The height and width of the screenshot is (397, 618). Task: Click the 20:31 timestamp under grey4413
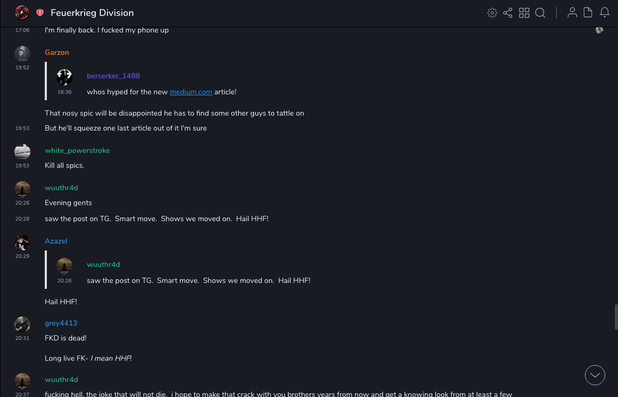click(22, 338)
